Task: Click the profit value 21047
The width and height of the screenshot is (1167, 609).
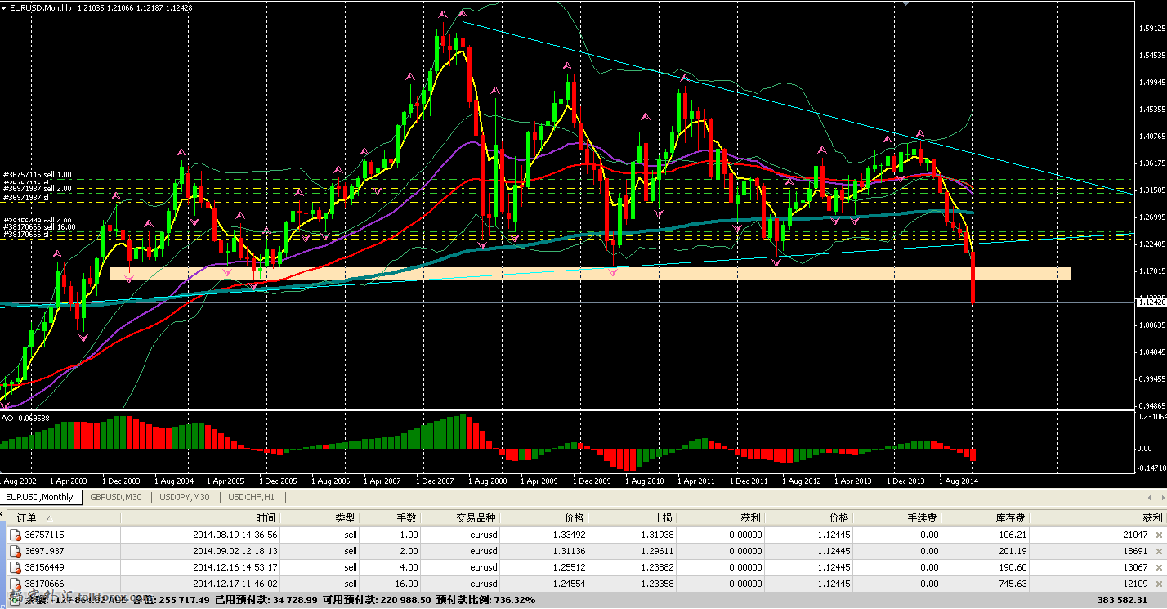Action: point(1134,535)
